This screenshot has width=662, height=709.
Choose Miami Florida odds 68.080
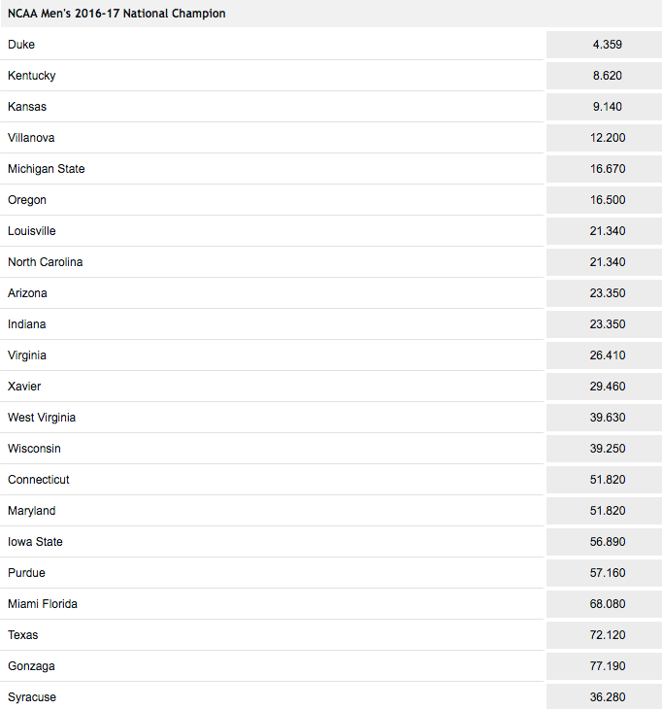pyautogui.click(x=604, y=604)
